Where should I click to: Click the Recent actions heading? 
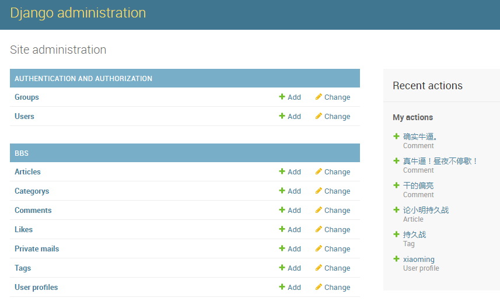click(428, 85)
